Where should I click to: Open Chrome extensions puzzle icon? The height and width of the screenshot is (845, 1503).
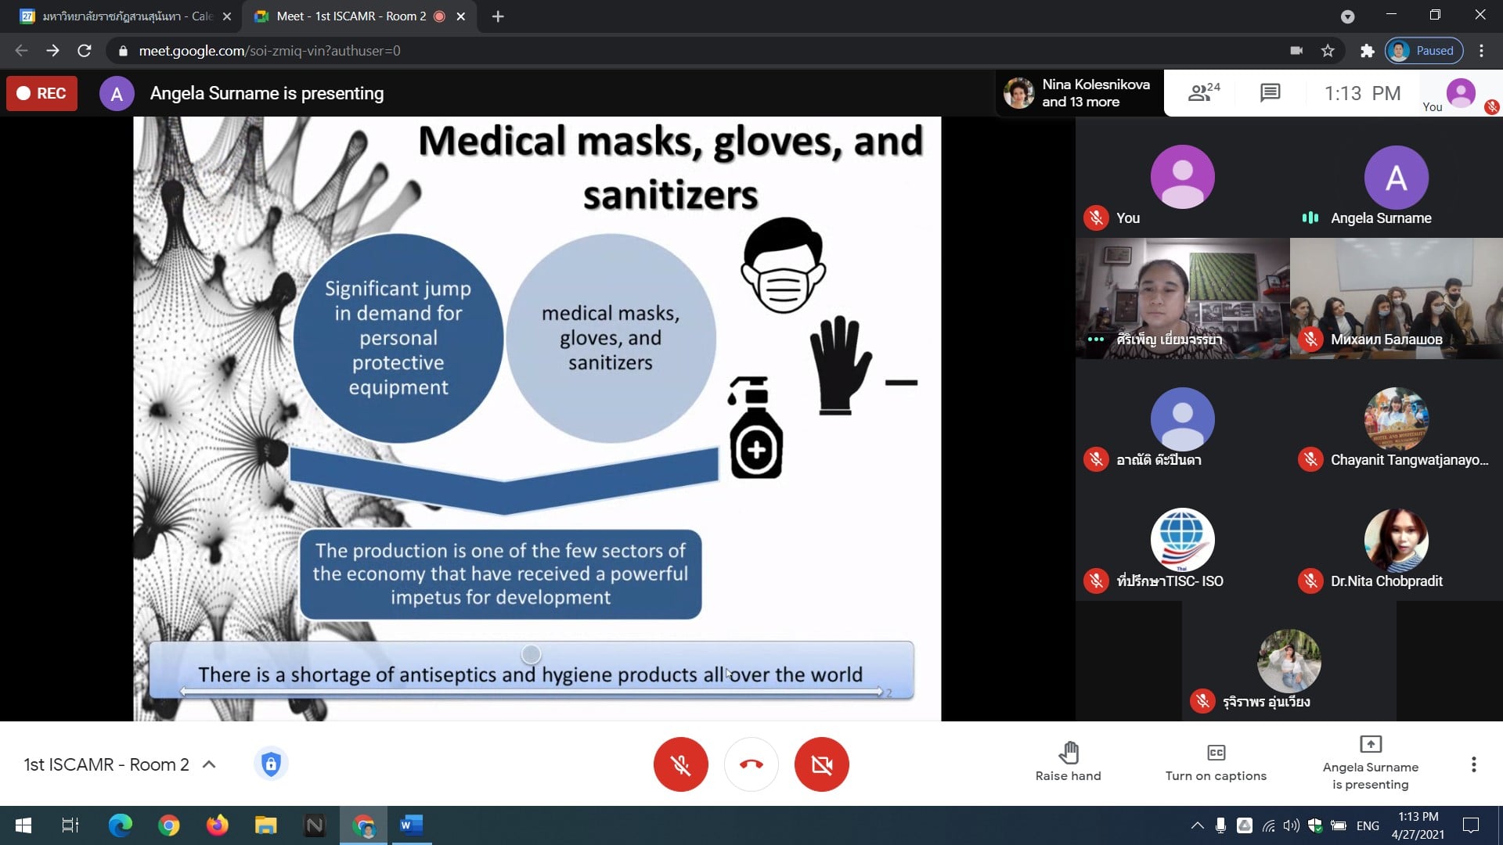[1367, 51]
